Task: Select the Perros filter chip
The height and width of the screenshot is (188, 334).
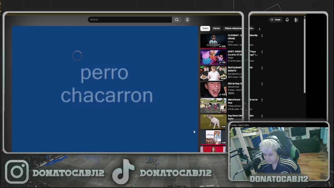Action: click(x=216, y=28)
